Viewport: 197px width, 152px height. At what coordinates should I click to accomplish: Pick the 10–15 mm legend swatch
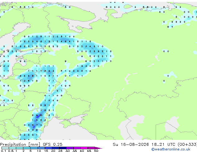pyautogui.click(x=41, y=148)
